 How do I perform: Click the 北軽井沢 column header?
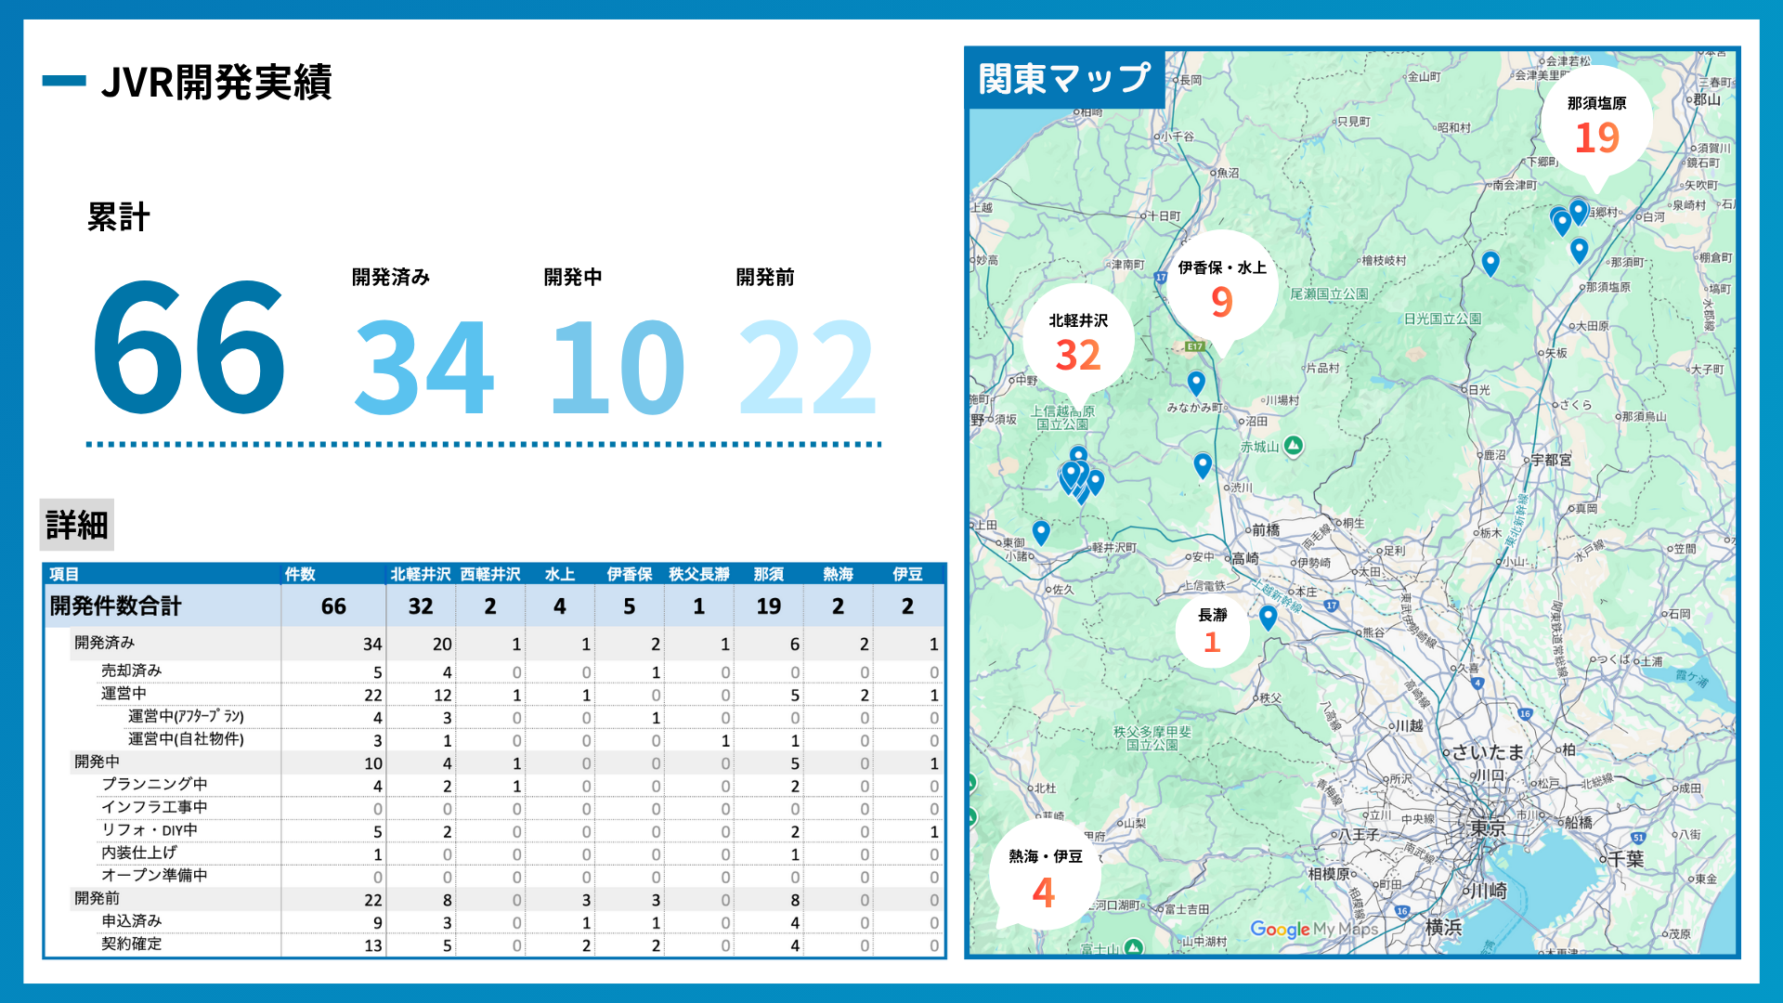[420, 575]
